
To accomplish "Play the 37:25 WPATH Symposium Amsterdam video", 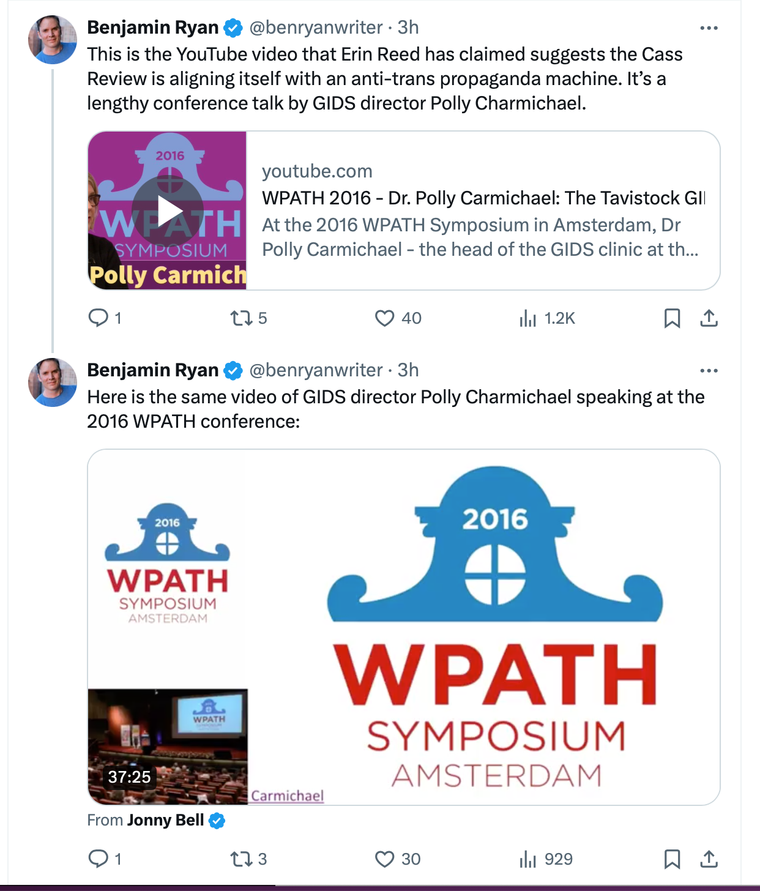I will click(x=404, y=627).
